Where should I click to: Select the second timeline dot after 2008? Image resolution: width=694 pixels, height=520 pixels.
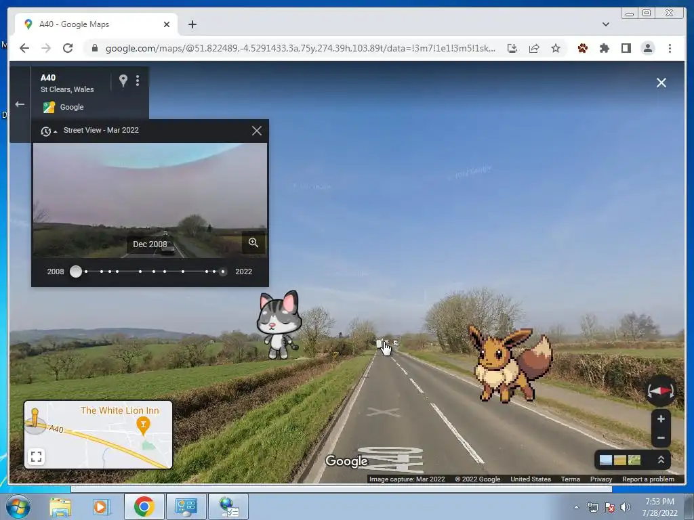[102, 272]
